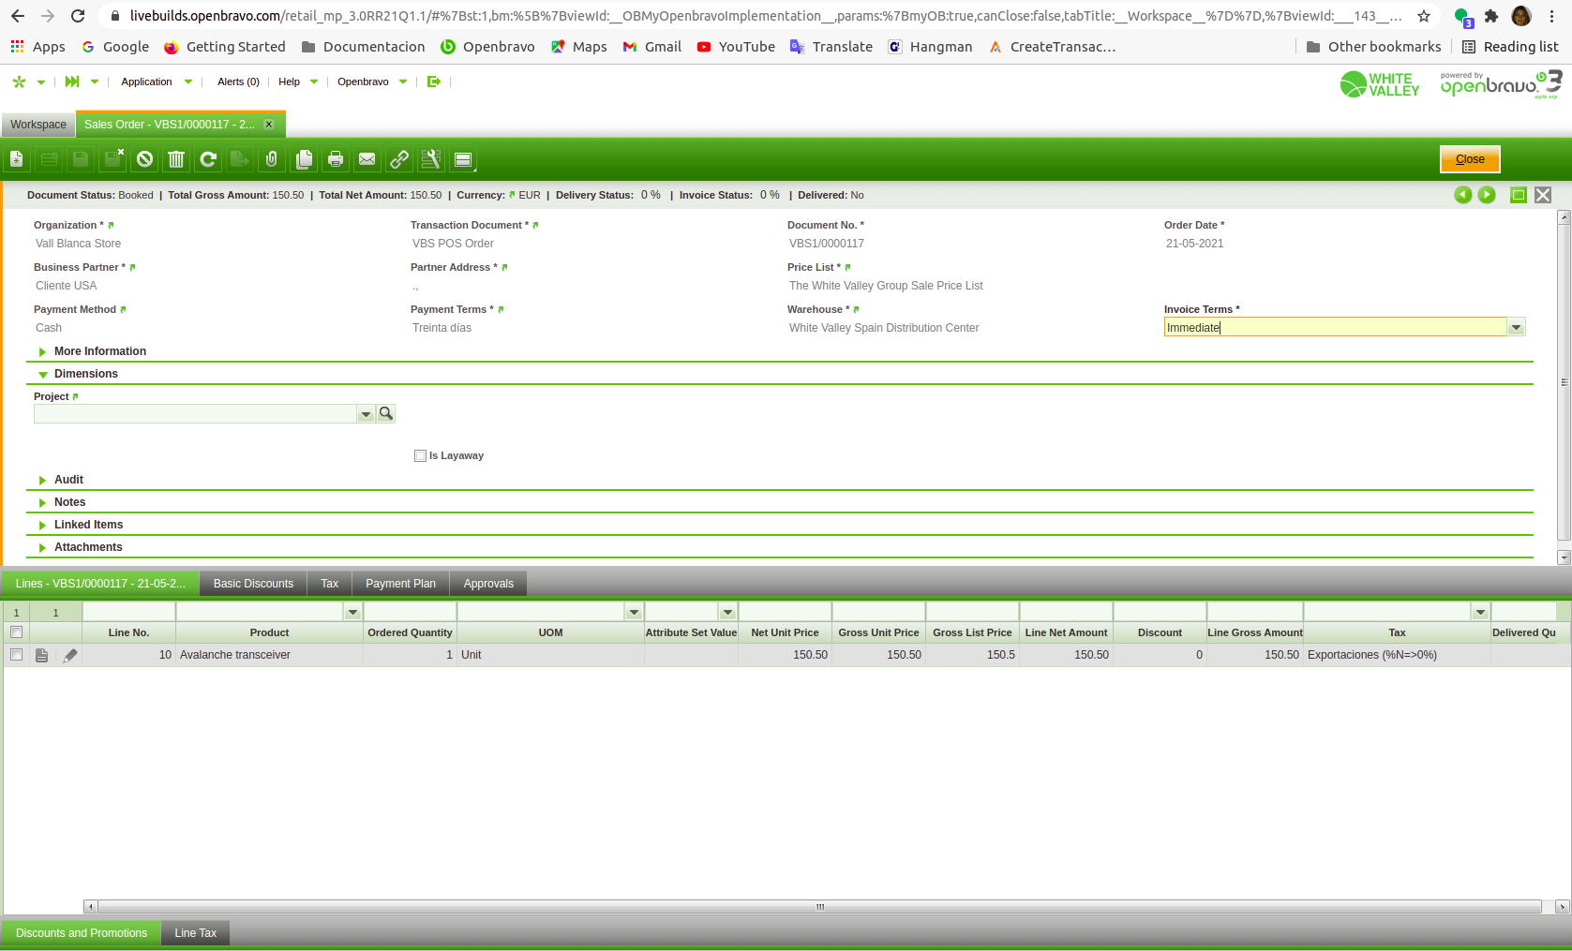The image size is (1572, 951).
Task: Switch to the Workspace tab
Action: coord(38,125)
